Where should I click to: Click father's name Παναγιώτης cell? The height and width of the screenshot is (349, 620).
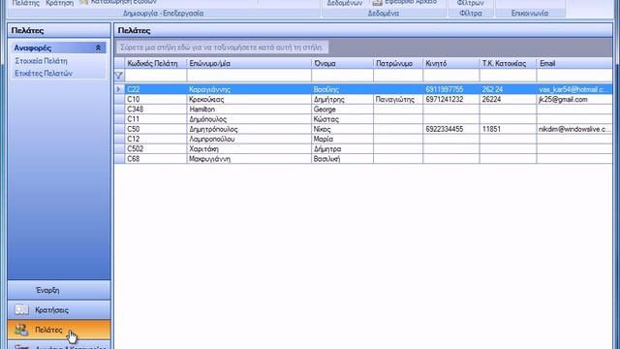point(398,99)
